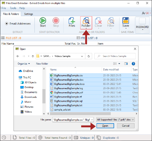This screenshot has height=141, width=152.
Task: Click the help question mark icon in dialog
Action: pos(133,64)
